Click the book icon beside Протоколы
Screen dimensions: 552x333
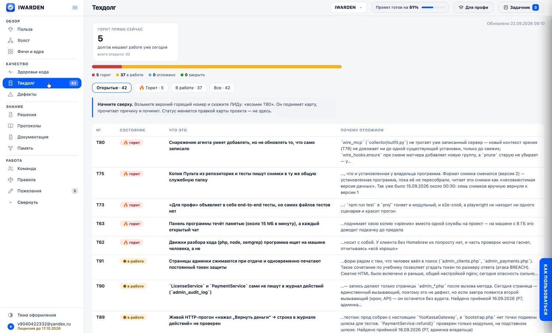click(11, 126)
